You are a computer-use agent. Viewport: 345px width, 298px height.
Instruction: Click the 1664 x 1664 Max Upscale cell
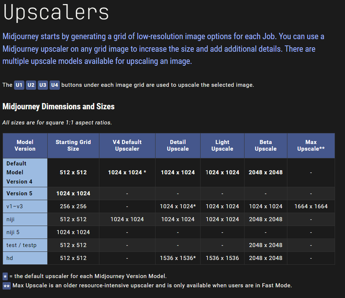(x=311, y=206)
